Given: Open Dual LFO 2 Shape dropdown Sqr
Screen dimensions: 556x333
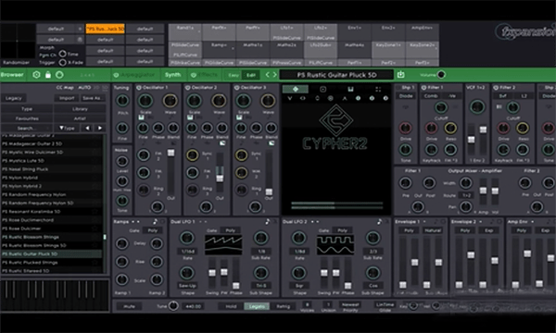Looking at the screenshot, I should 299,286.
